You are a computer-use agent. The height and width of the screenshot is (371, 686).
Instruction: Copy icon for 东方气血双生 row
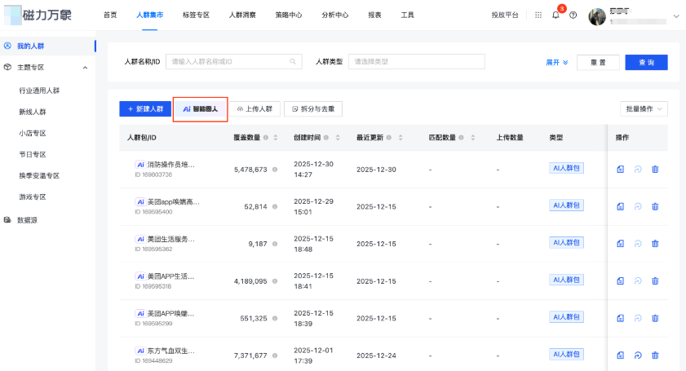point(621,356)
